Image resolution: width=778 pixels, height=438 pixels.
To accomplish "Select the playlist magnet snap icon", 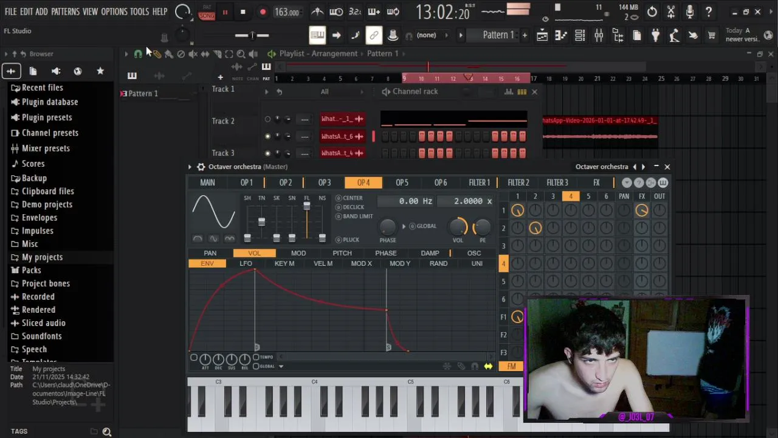I will click(138, 54).
